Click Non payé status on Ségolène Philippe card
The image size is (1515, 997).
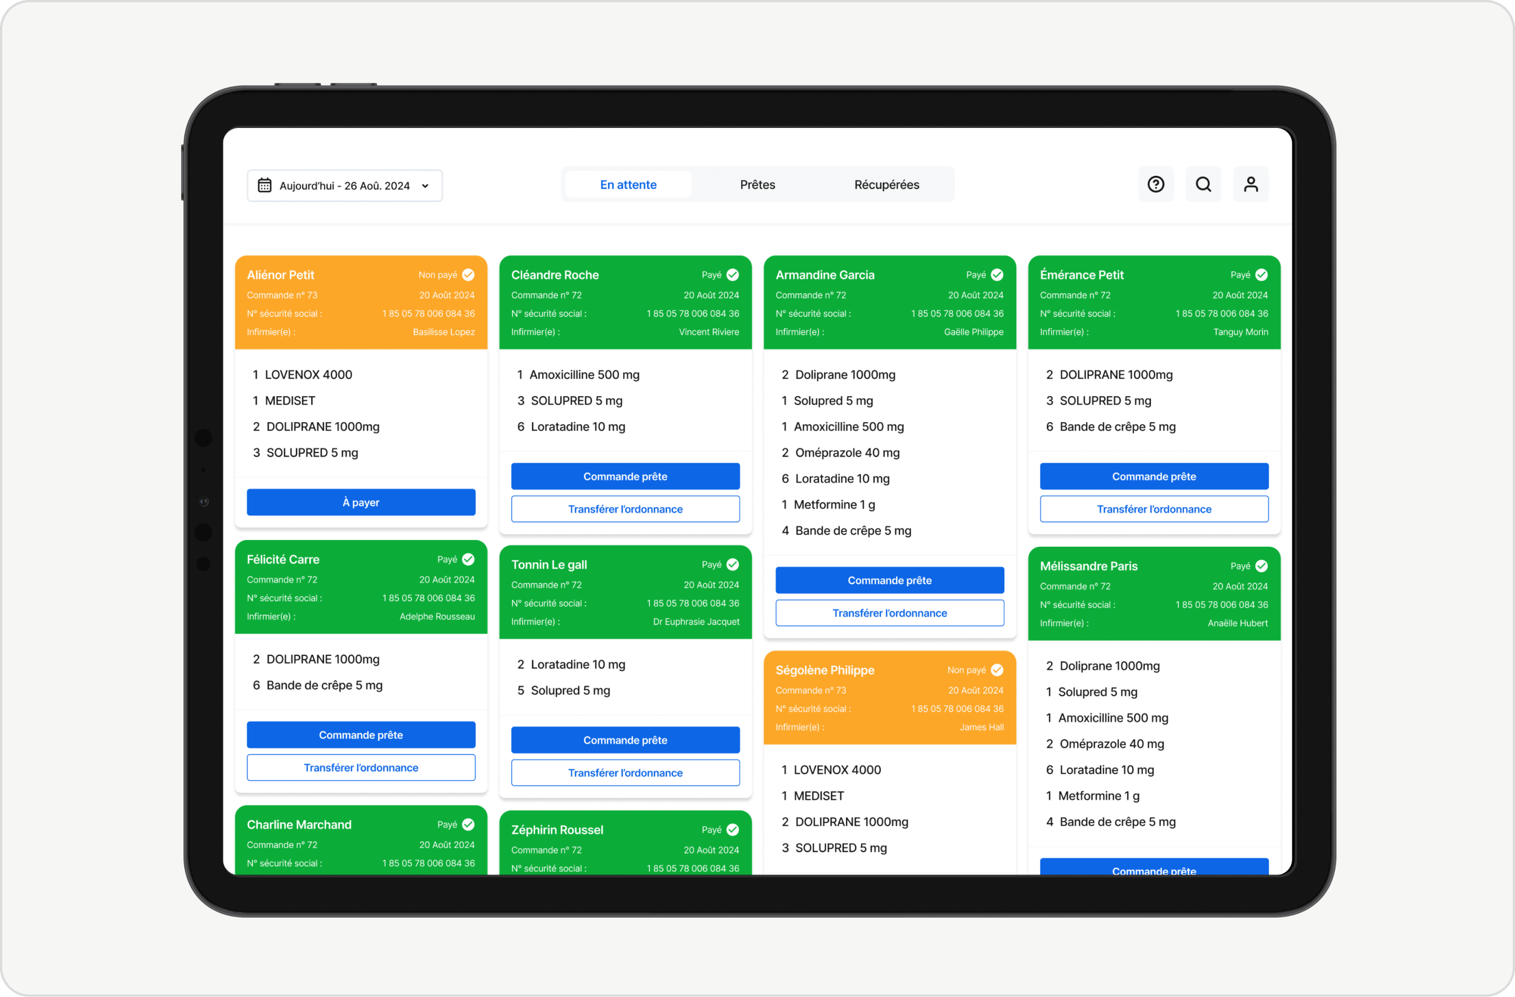(966, 671)
